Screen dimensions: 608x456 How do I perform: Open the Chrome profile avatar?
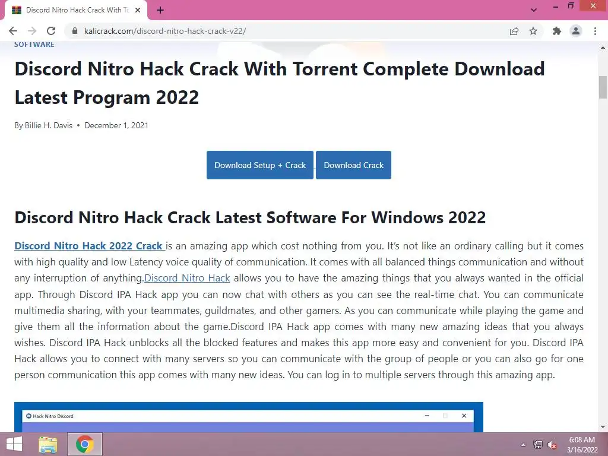(x=576, y=31)
